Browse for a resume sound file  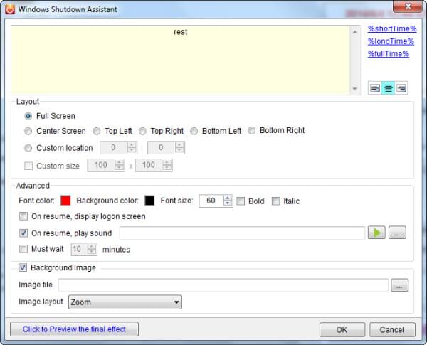[399, 233]
